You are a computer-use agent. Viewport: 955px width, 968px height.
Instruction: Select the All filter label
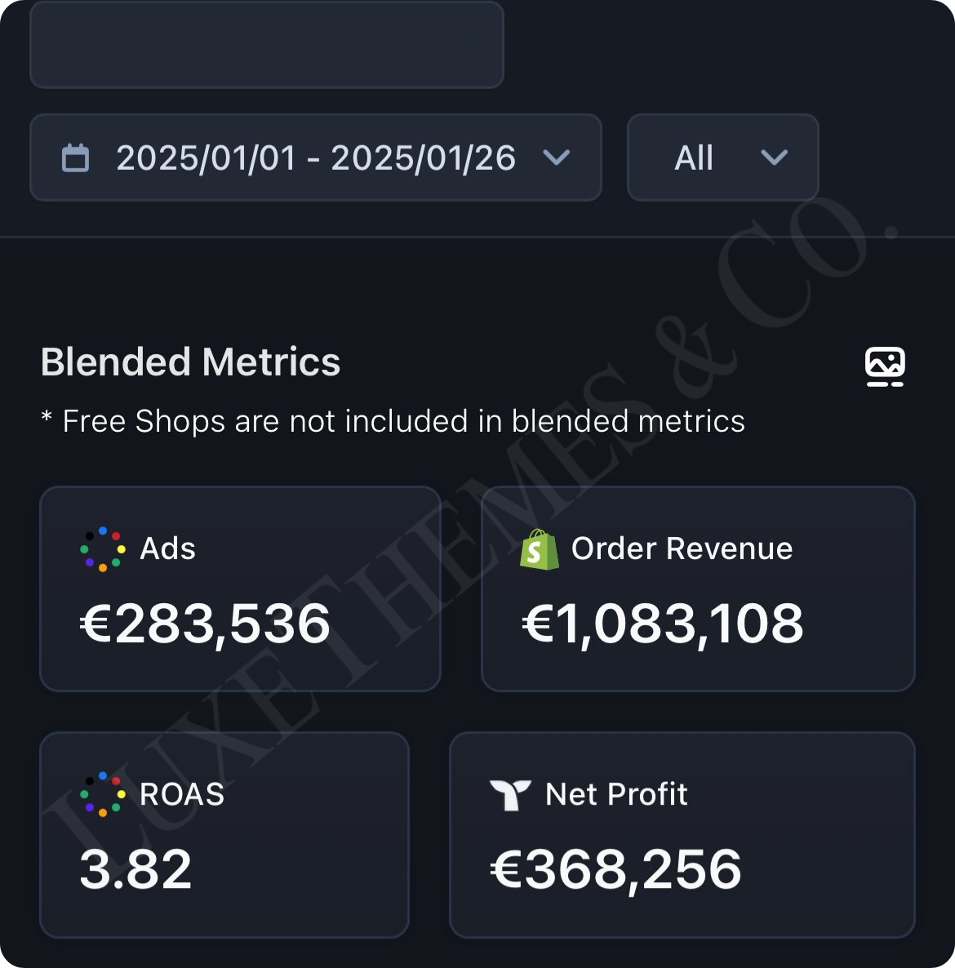[694, 158]
